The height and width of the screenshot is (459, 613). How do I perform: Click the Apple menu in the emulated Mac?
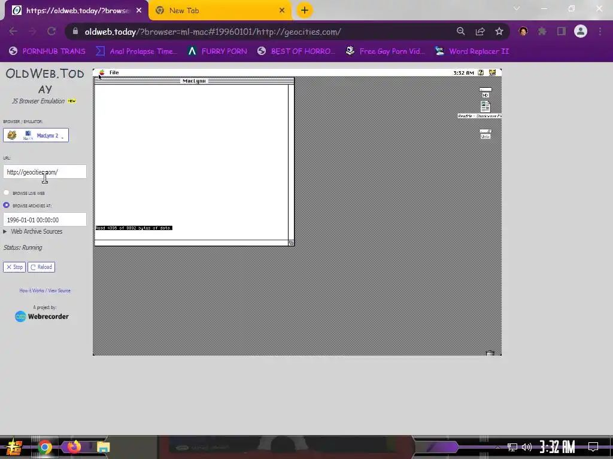coord(102,72)
